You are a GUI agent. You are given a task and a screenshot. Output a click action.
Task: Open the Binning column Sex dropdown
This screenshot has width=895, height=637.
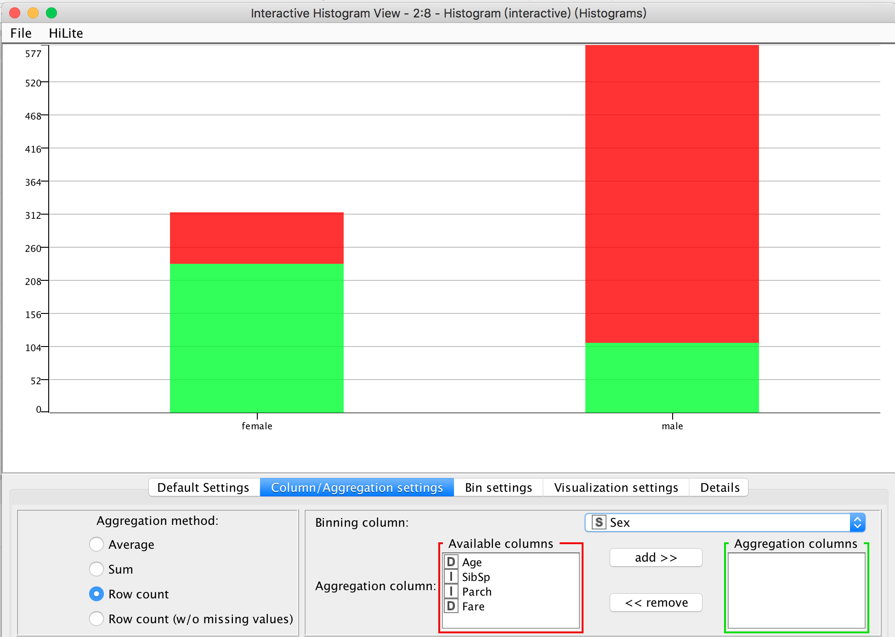click(725, 523)
